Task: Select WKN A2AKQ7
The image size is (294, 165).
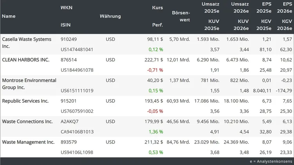Action: (69, 121)
